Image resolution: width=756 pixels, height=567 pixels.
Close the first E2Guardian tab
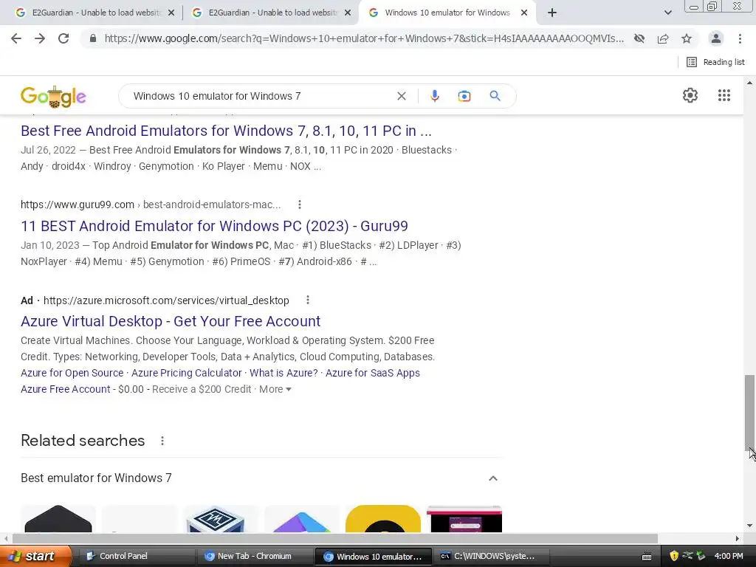click(171, 13)
